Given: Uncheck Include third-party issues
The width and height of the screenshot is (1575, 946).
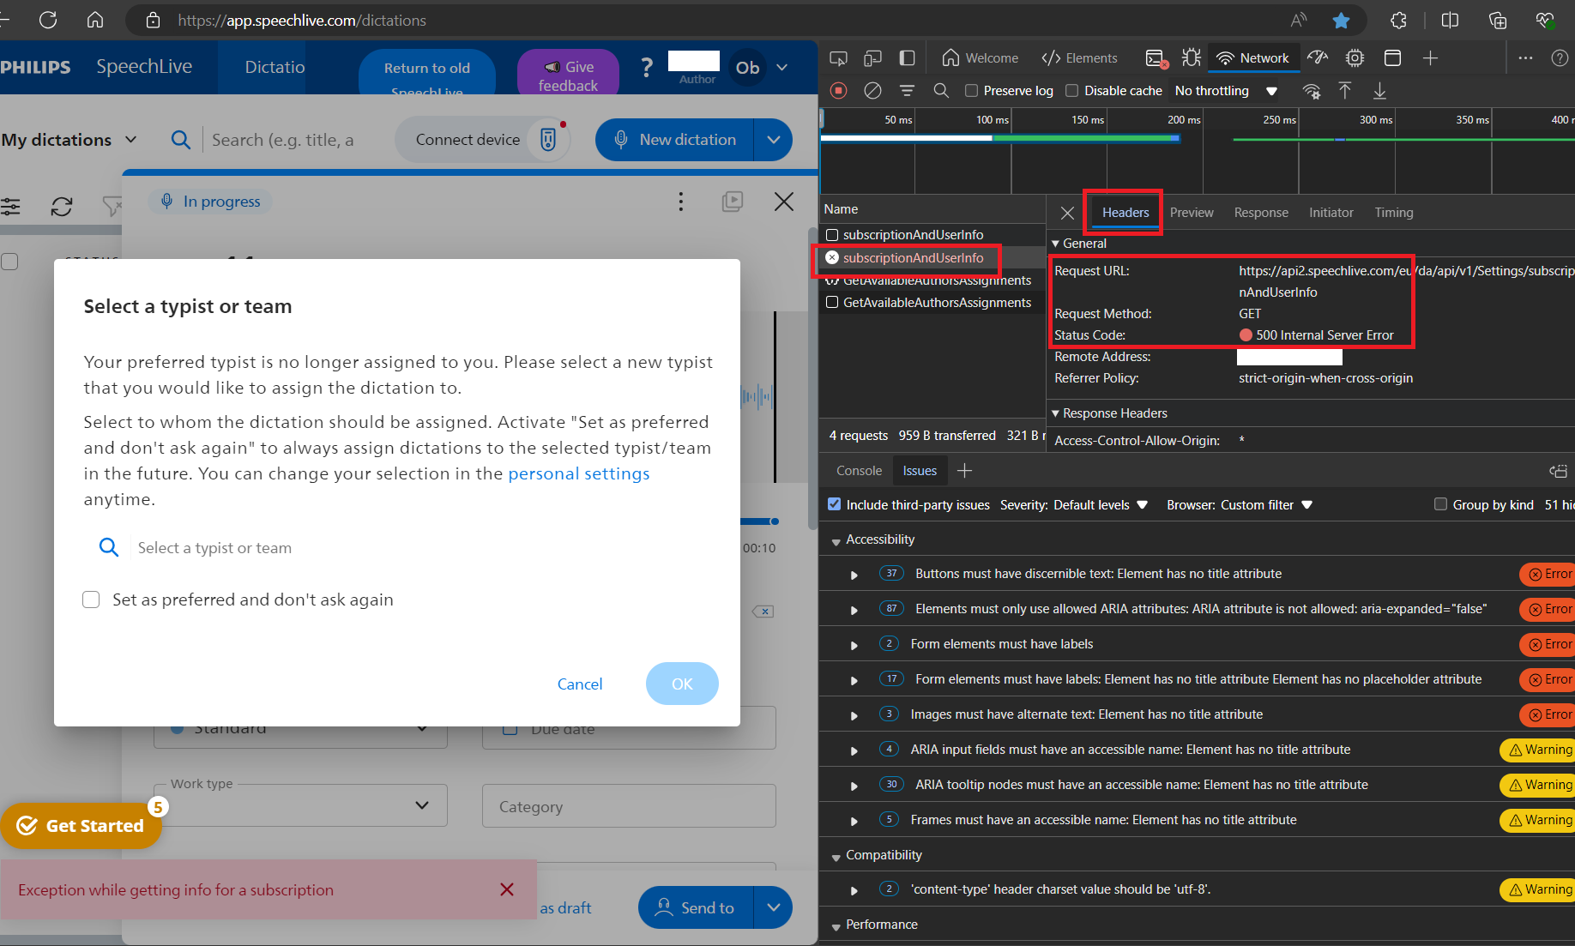Looking at the screenshot, I should [834, 504].
